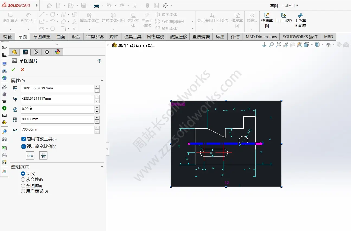
Task: Expand the 零件1 tree node arrow
Action: (108, 45)
